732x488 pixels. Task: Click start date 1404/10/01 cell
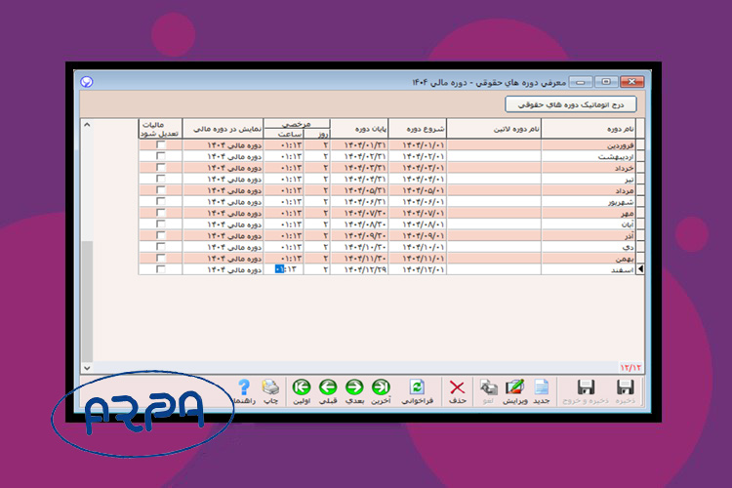418,247
